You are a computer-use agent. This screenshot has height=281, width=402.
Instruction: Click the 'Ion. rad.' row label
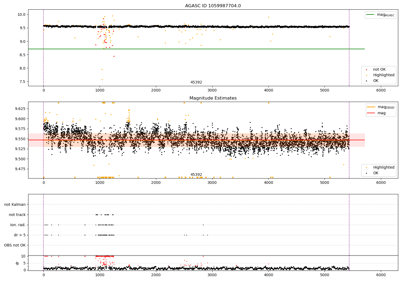click(x=18, y=225)
